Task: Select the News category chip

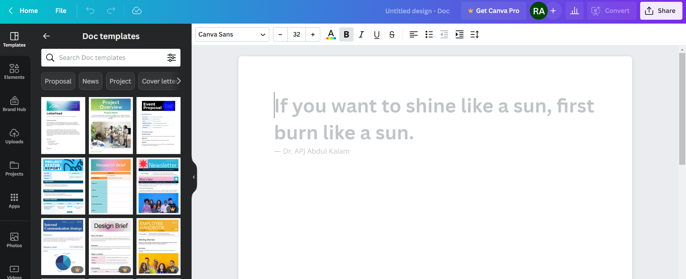Action: coord(91,81)
